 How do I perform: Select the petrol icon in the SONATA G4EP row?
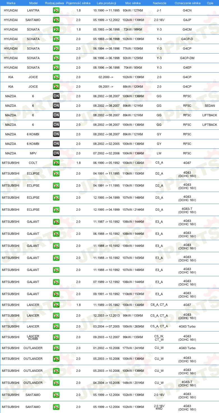56,68
